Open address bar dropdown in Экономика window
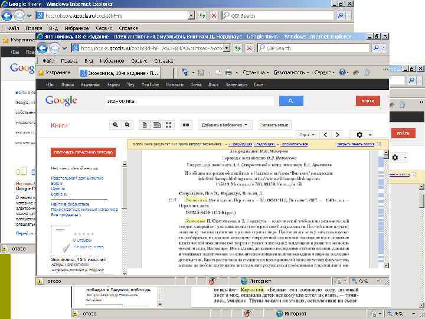 (x=227, y=48)
